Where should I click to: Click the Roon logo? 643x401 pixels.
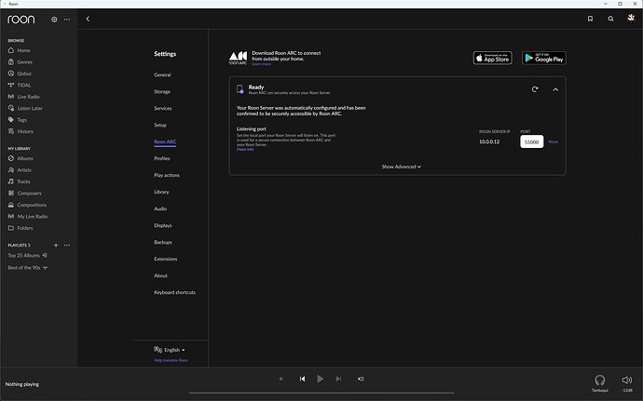point(21,20)
